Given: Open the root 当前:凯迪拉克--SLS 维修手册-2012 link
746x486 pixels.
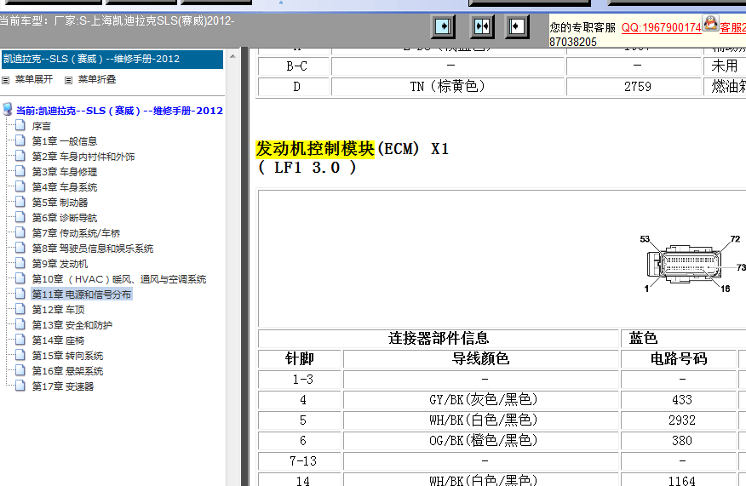Looking at the screenshot, I should (119, 111).
